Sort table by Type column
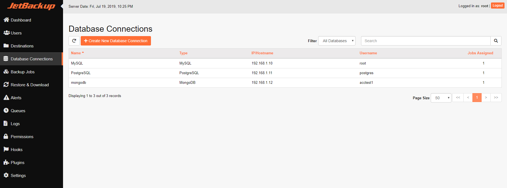 pos(183,53)
